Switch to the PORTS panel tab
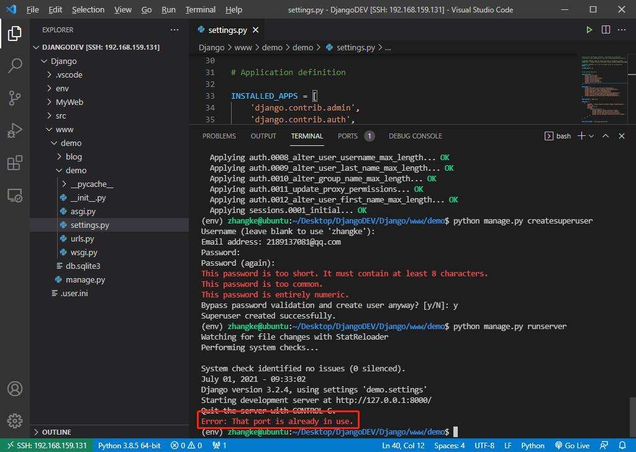This screenshot has width=636, height=452. [x=356, y=136]
